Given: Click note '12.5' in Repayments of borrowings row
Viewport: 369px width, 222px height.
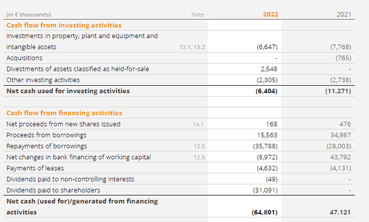Looking at the screenshot, I should 199,147.
